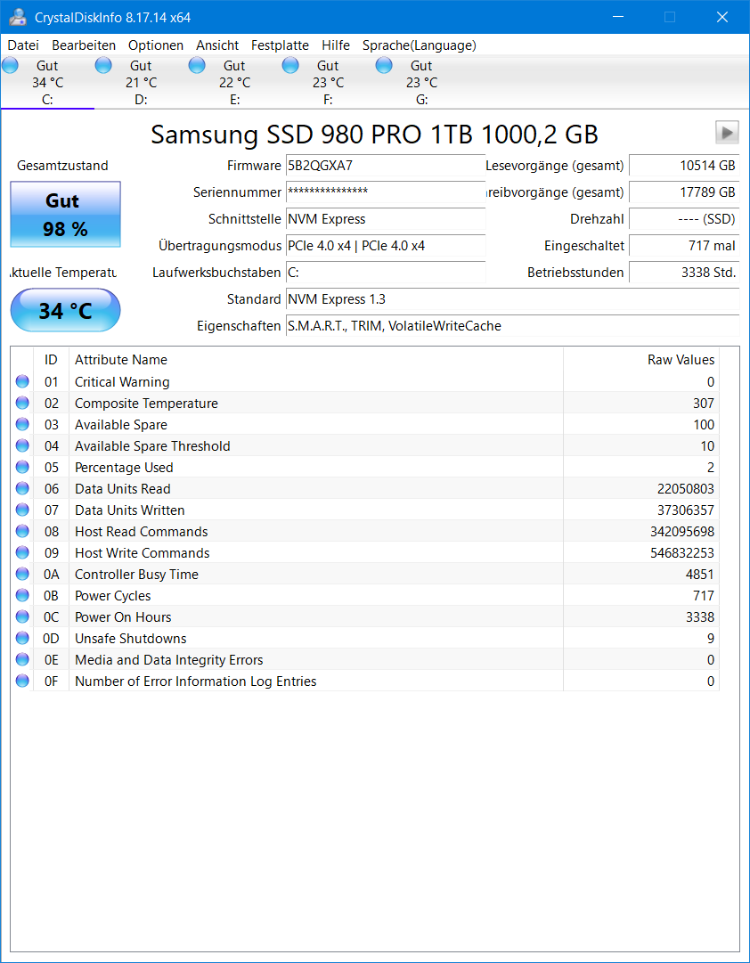Click the Laufwerksbuchstaben field C:
This screenshot has height=963, width=750.
386,272
